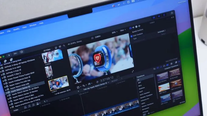Screen dimensions: 207x116
Task: Open the Help menu
Action: click(x=41, y=23)
